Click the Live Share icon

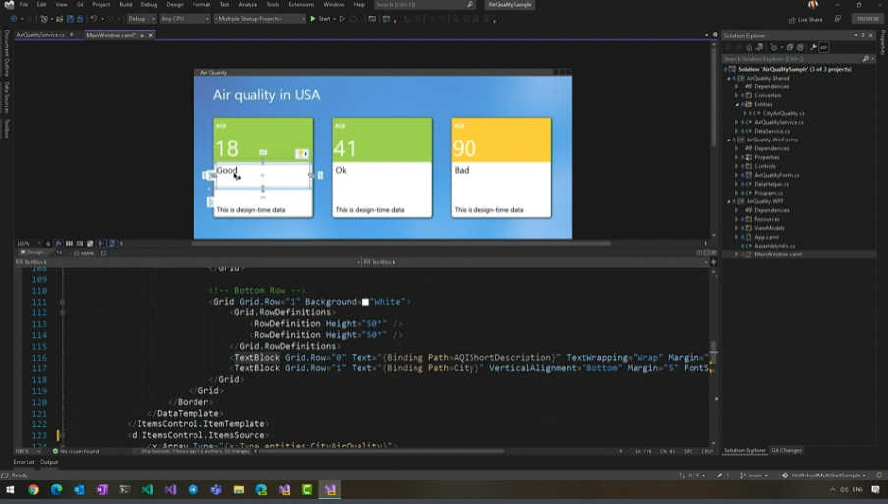[x=792, y=19]
